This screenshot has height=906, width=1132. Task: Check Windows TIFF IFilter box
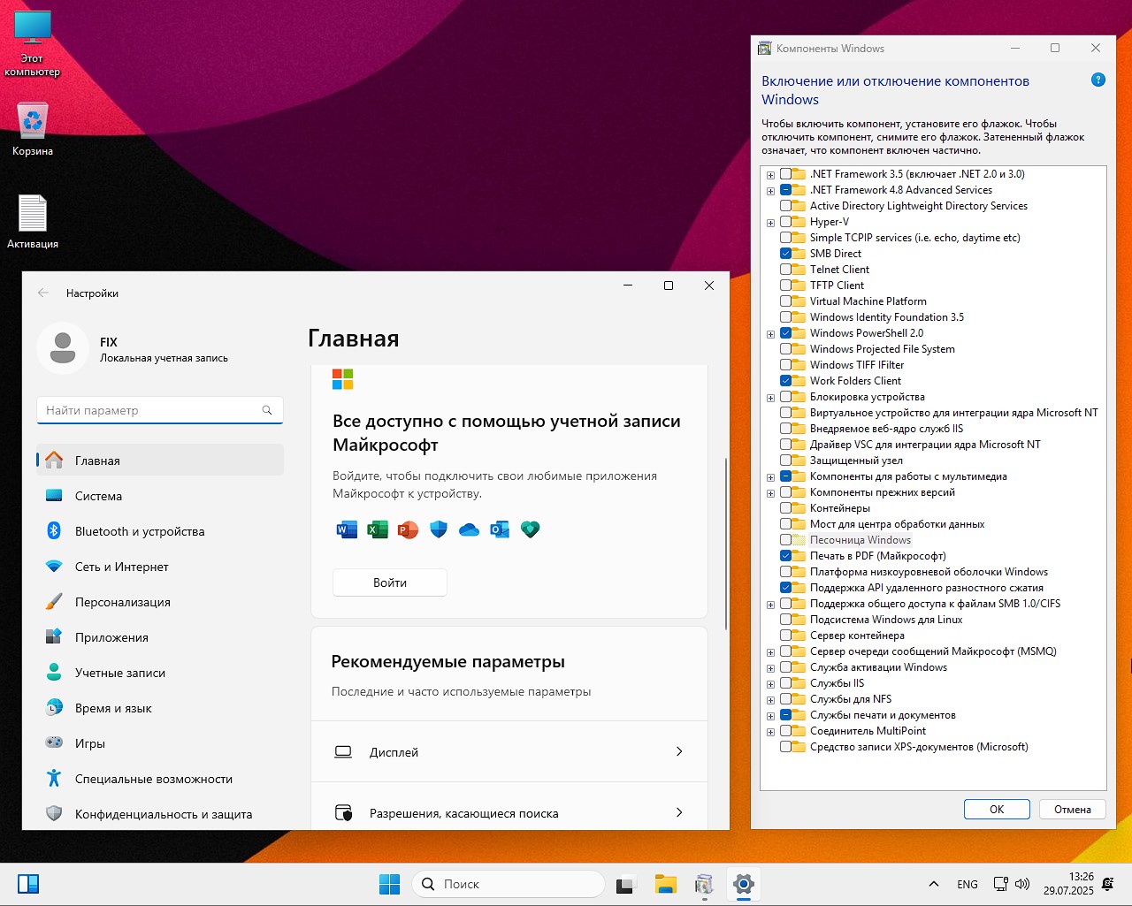[x=786, y=365]
